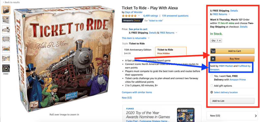Select the first product thumbnail image
260x122 pixels.
(x=6, y=10)
